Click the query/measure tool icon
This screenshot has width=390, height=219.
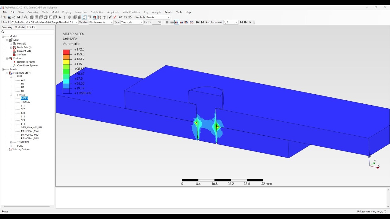click(x=110, y=17)
